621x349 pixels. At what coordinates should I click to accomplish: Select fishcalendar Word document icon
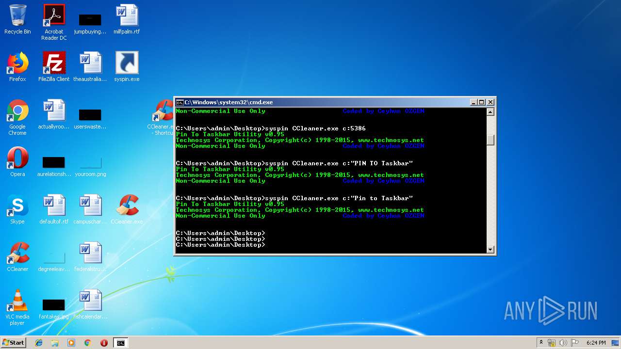[x=90, y=304]
